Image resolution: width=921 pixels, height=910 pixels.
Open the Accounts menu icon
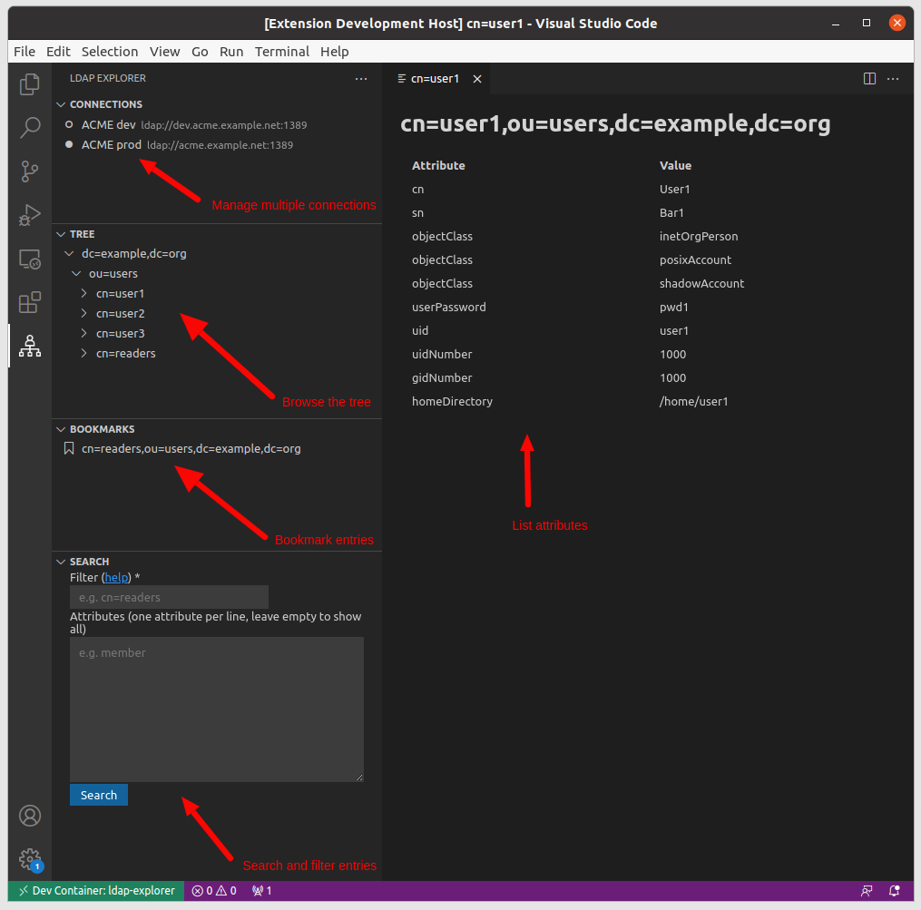(x=29, y=816)
